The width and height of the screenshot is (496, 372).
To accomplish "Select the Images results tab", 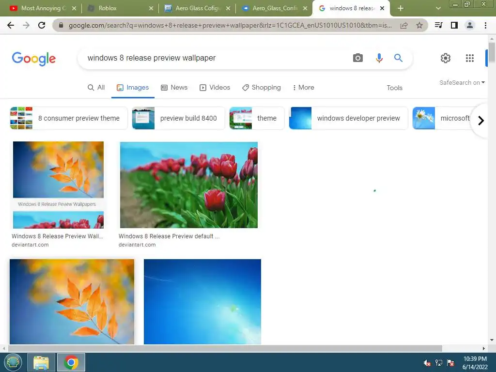I will click(x=133, y=88).
